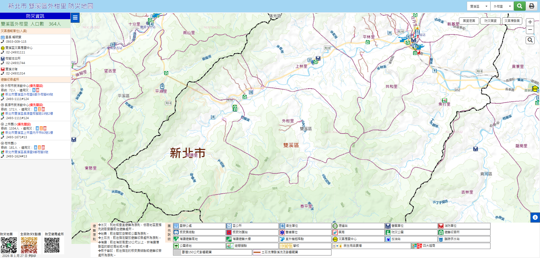The width and height of the screenshot is (540, 258).
Task: Click the brown 土石流潛勢溪流 line swatch
Action: tap(257, 252)
